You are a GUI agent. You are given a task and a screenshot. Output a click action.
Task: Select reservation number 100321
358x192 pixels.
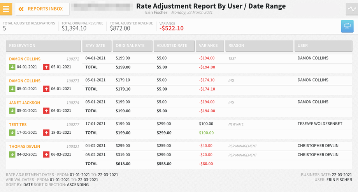(x=73, y=147)
